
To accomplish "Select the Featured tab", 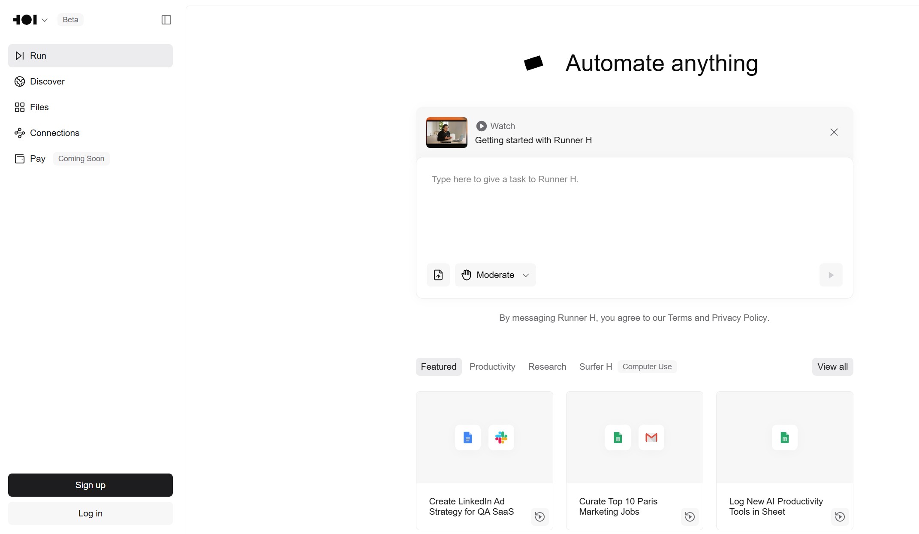I will [439, 367].
